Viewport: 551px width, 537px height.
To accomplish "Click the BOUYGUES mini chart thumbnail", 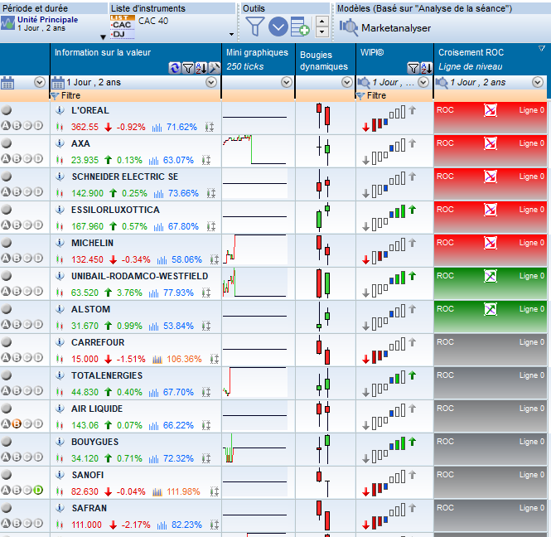I will coord(254,448).
